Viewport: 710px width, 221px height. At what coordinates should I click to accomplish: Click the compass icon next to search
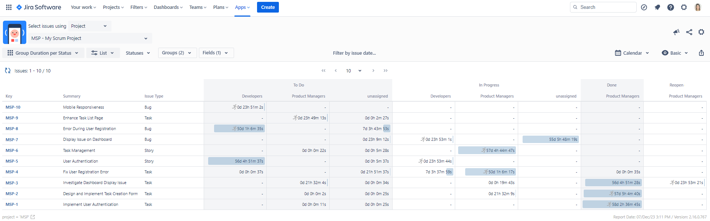pos(644,7)
